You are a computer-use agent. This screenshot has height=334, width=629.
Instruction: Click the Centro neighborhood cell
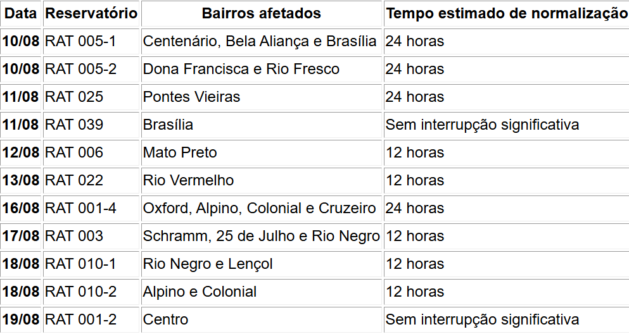[262, 319]
